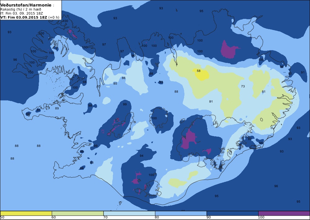Select the light green 60–70 legend swatch

pyautogui.click(x=78, y=213)
